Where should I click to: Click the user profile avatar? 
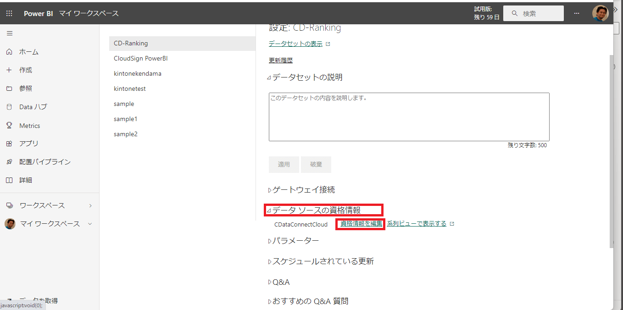click(600, 13)
